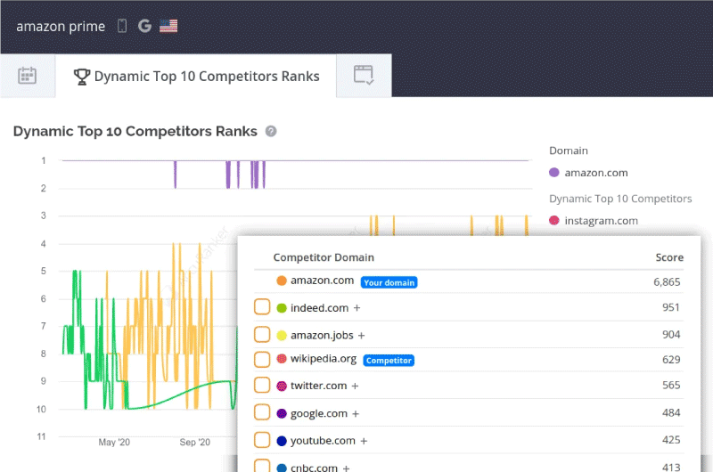This screenshot has height=472, width=713.
Task: Click the score value 6,865
Action: click(667, 282)
